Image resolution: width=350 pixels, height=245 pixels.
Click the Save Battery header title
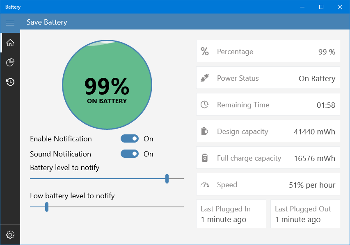pyautogui.click(x=47, y=22)
